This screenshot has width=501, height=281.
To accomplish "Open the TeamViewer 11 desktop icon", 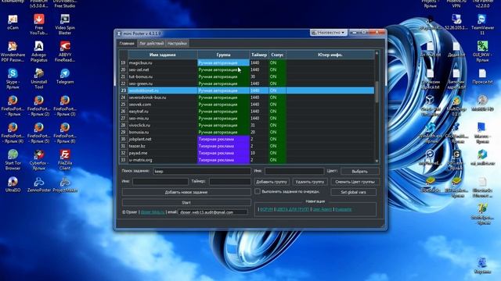I will (482, 24).
